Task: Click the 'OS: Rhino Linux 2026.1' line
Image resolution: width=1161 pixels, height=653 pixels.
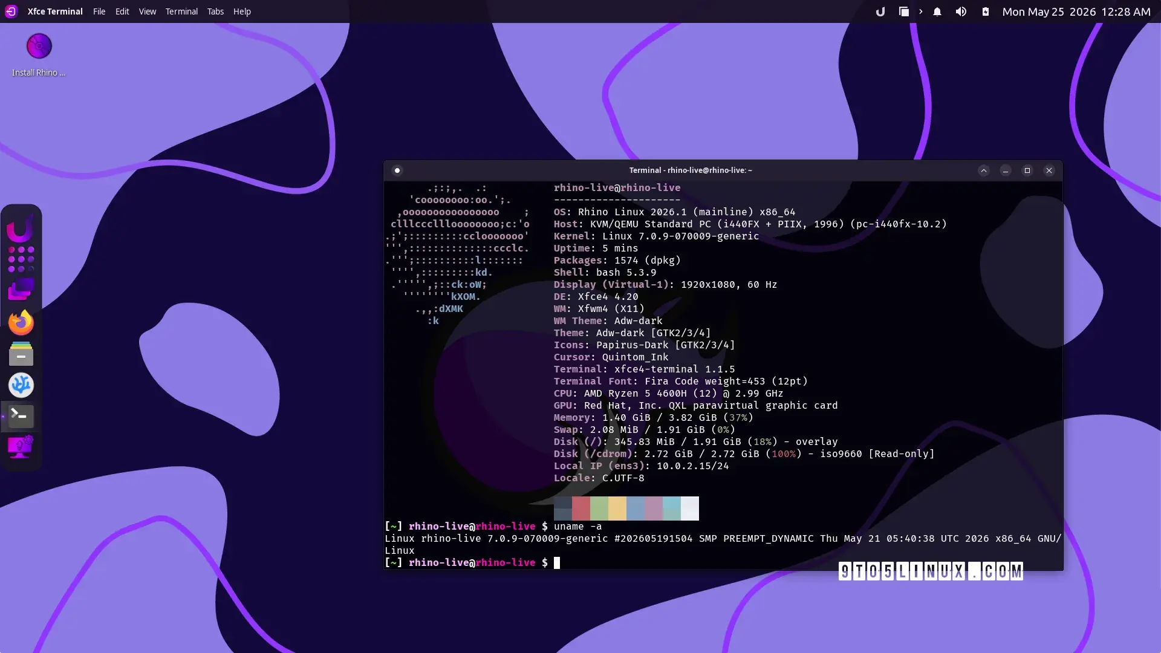Action: (674, 212)
